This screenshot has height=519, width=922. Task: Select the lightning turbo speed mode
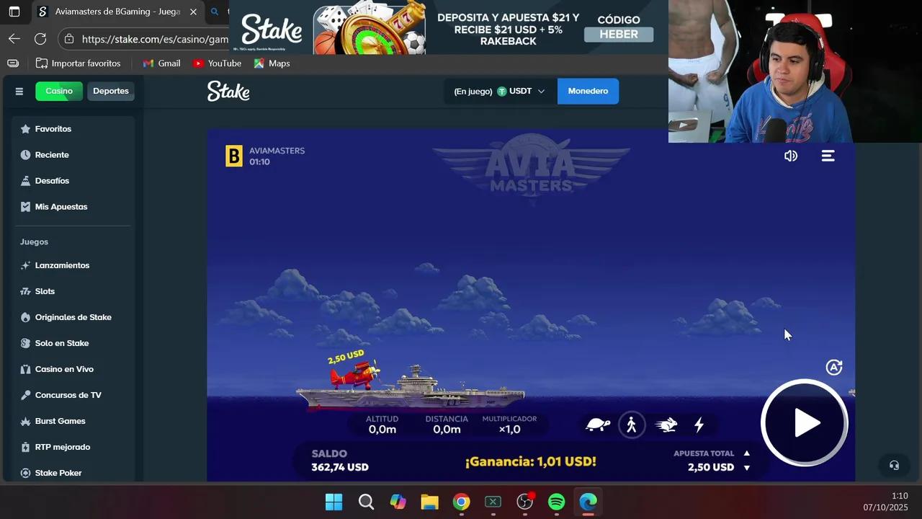pyautogui.click(x=699, y=425)
